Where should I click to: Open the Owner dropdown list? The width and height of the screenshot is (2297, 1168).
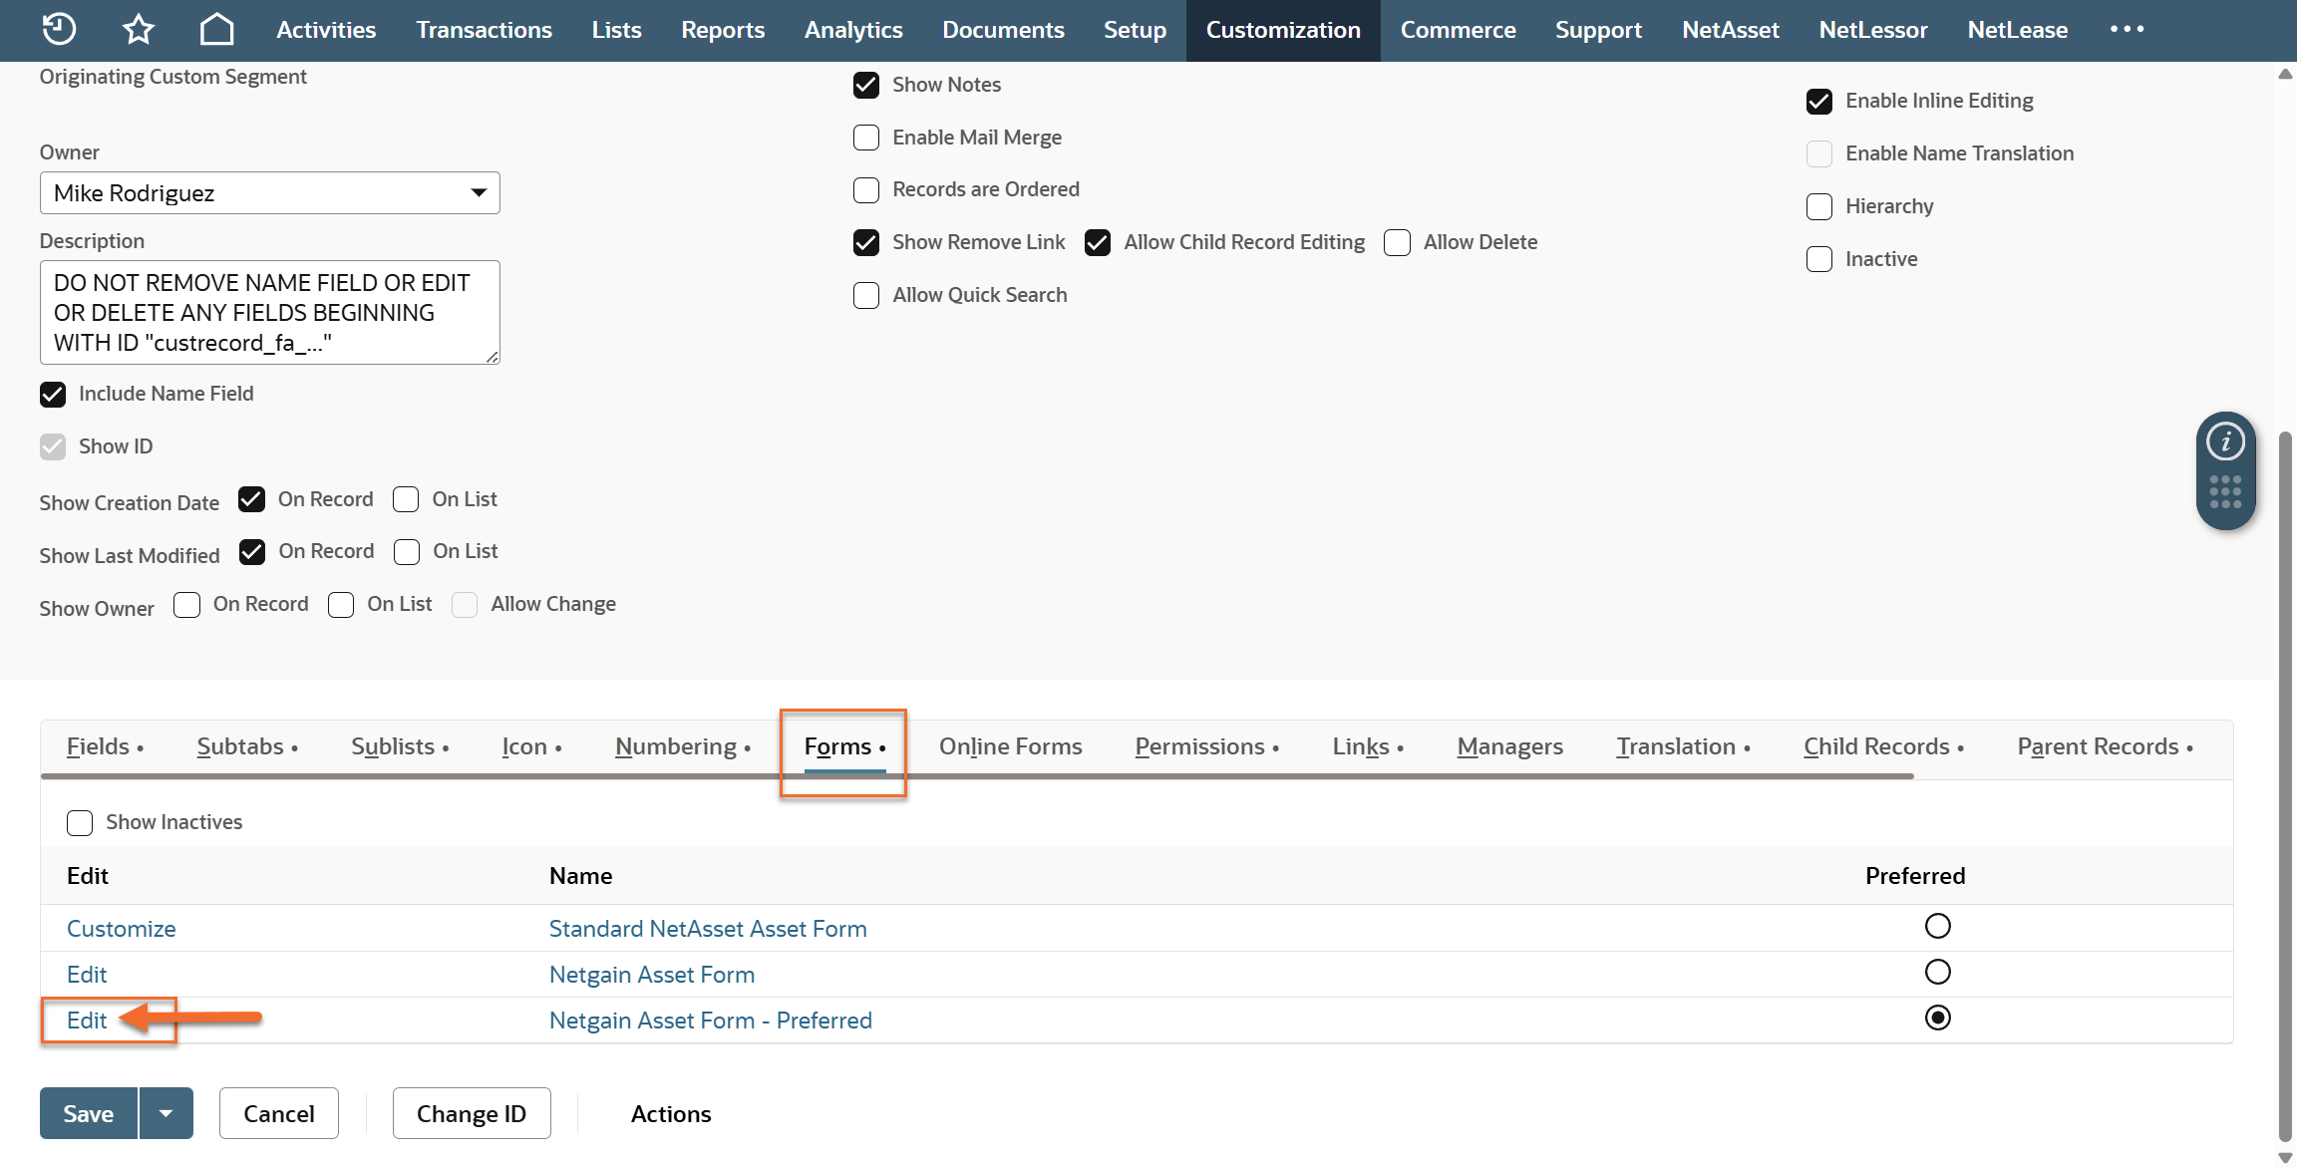click(479, 192)
